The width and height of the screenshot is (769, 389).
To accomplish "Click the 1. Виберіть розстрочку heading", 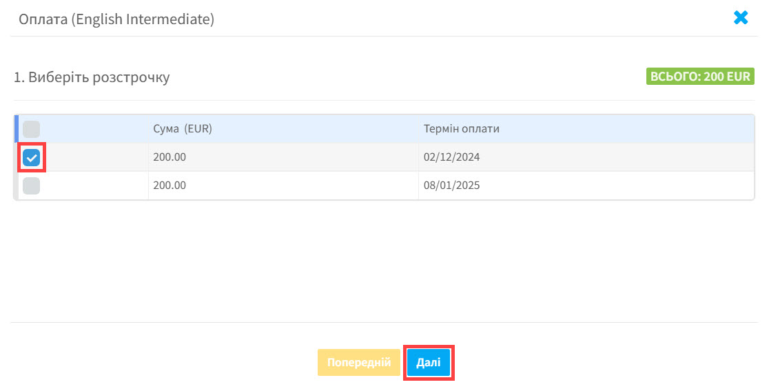I will tap(92, 77).
